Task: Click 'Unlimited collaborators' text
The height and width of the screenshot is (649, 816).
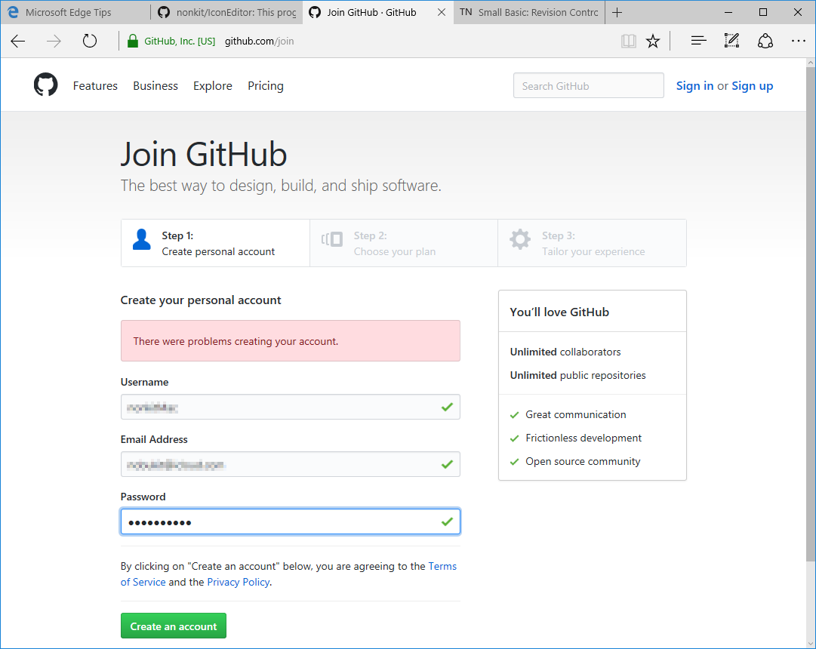Action: 565,352
